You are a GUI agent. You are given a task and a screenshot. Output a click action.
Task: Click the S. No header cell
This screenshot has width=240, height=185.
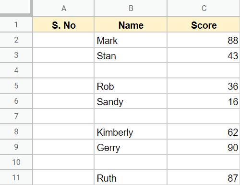pos(63,24)
